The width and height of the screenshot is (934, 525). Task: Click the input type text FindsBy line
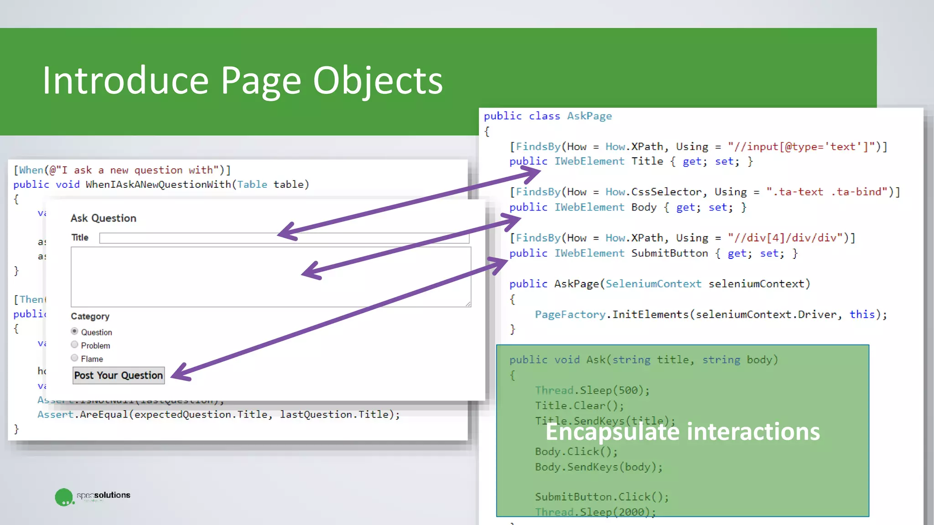point(699,147)
